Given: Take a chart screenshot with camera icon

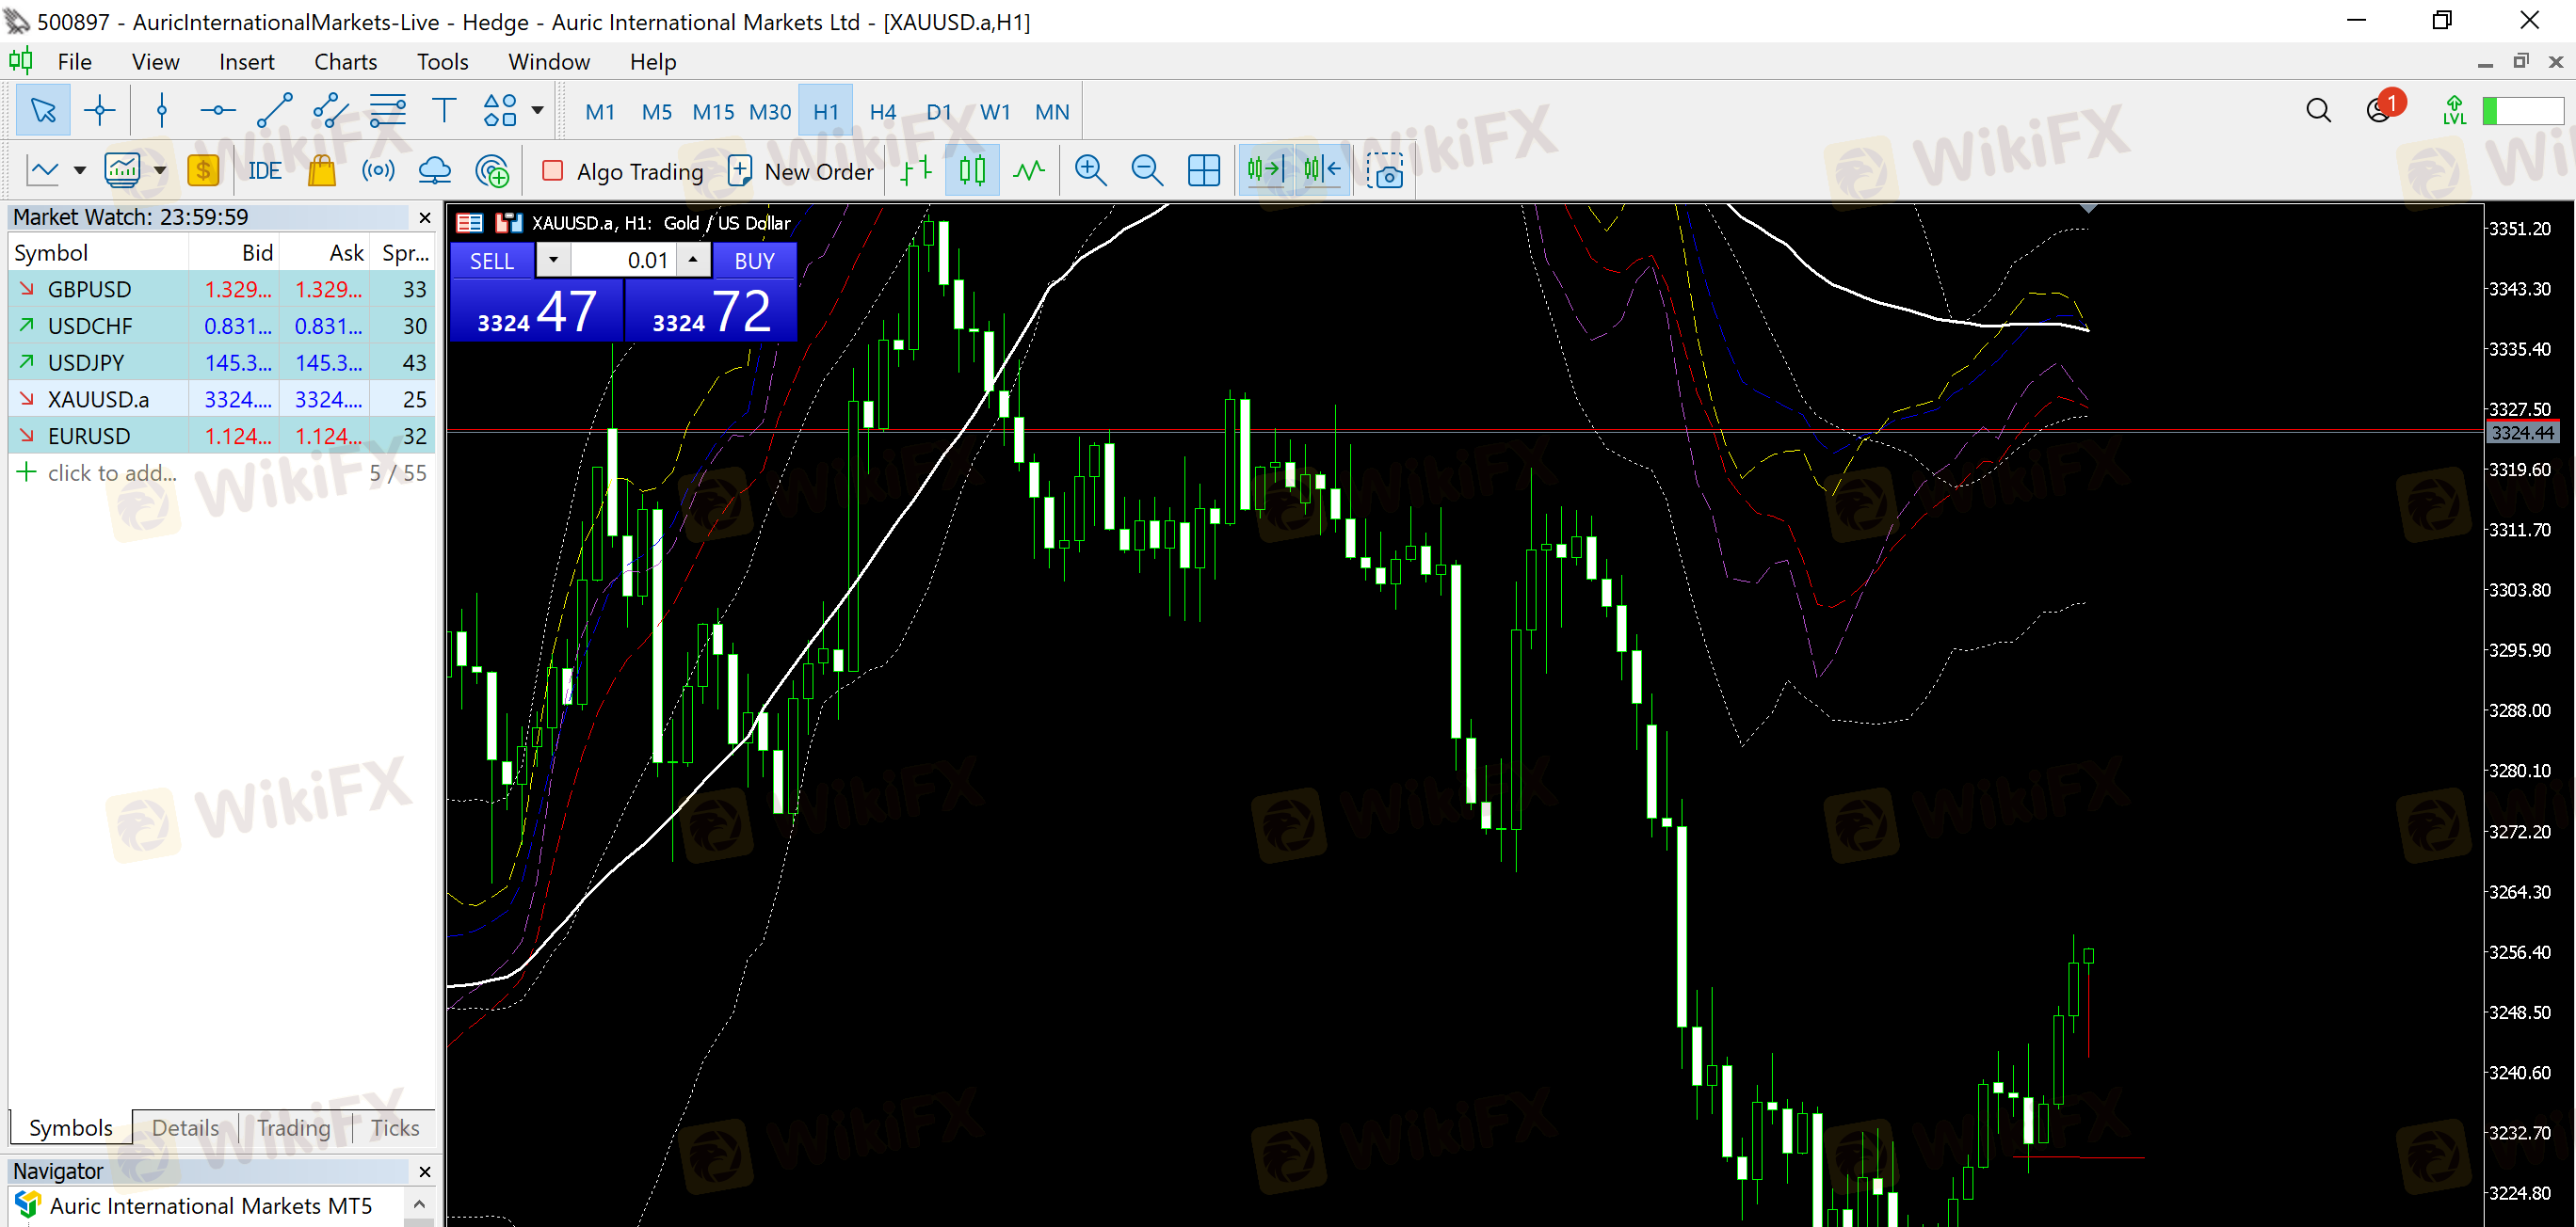Looking at the screenshot, I should pos(1386,171).
